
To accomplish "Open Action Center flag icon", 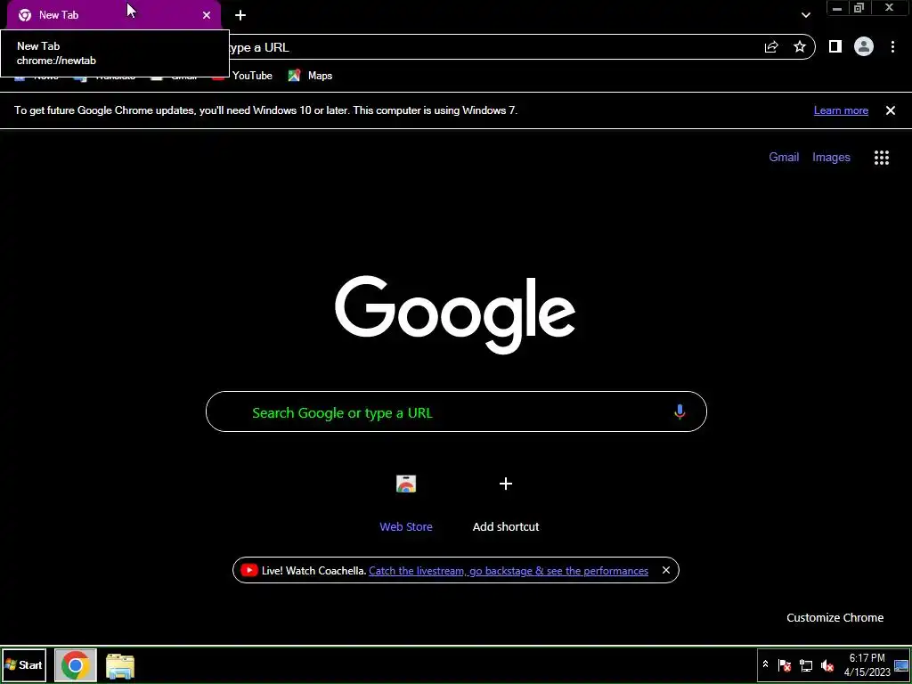I will pyautogui.click(x=784, y=665).
